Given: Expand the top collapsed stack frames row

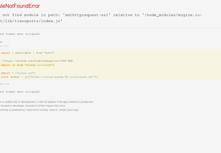Looking at the screenshot, I should [20, 34].
